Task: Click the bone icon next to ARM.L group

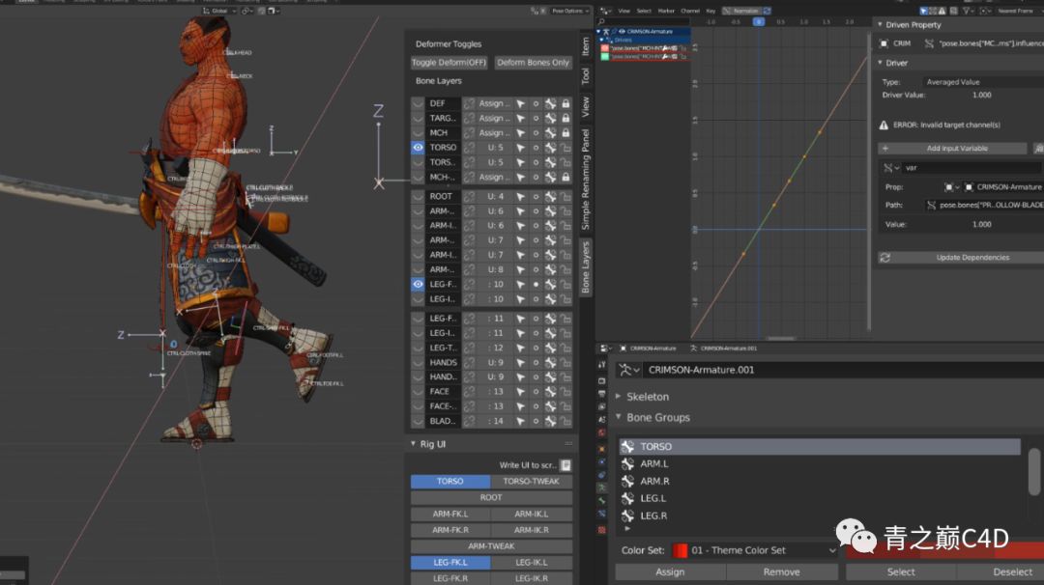Action: (627, 464)
